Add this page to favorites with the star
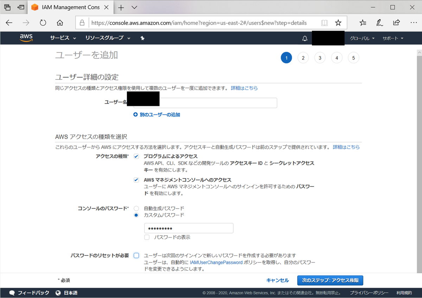 338,22
